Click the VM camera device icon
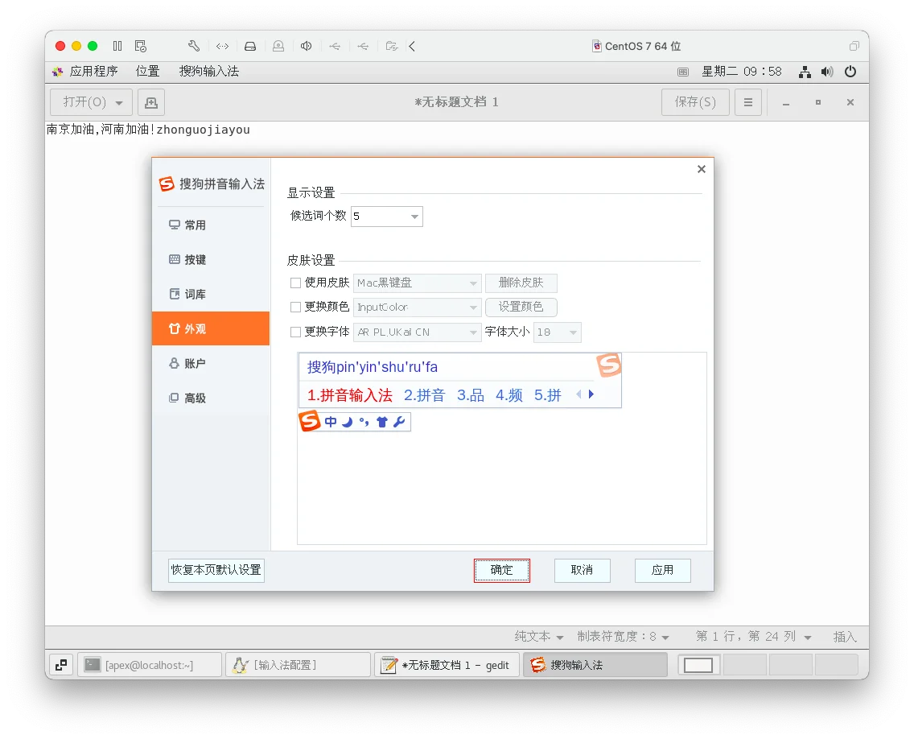Image resolution: width=914 pixels, height=739 pixels. tap(278, 46)
